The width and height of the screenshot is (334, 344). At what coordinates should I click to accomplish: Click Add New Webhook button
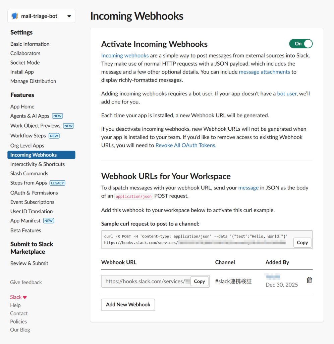pos(128,305)
